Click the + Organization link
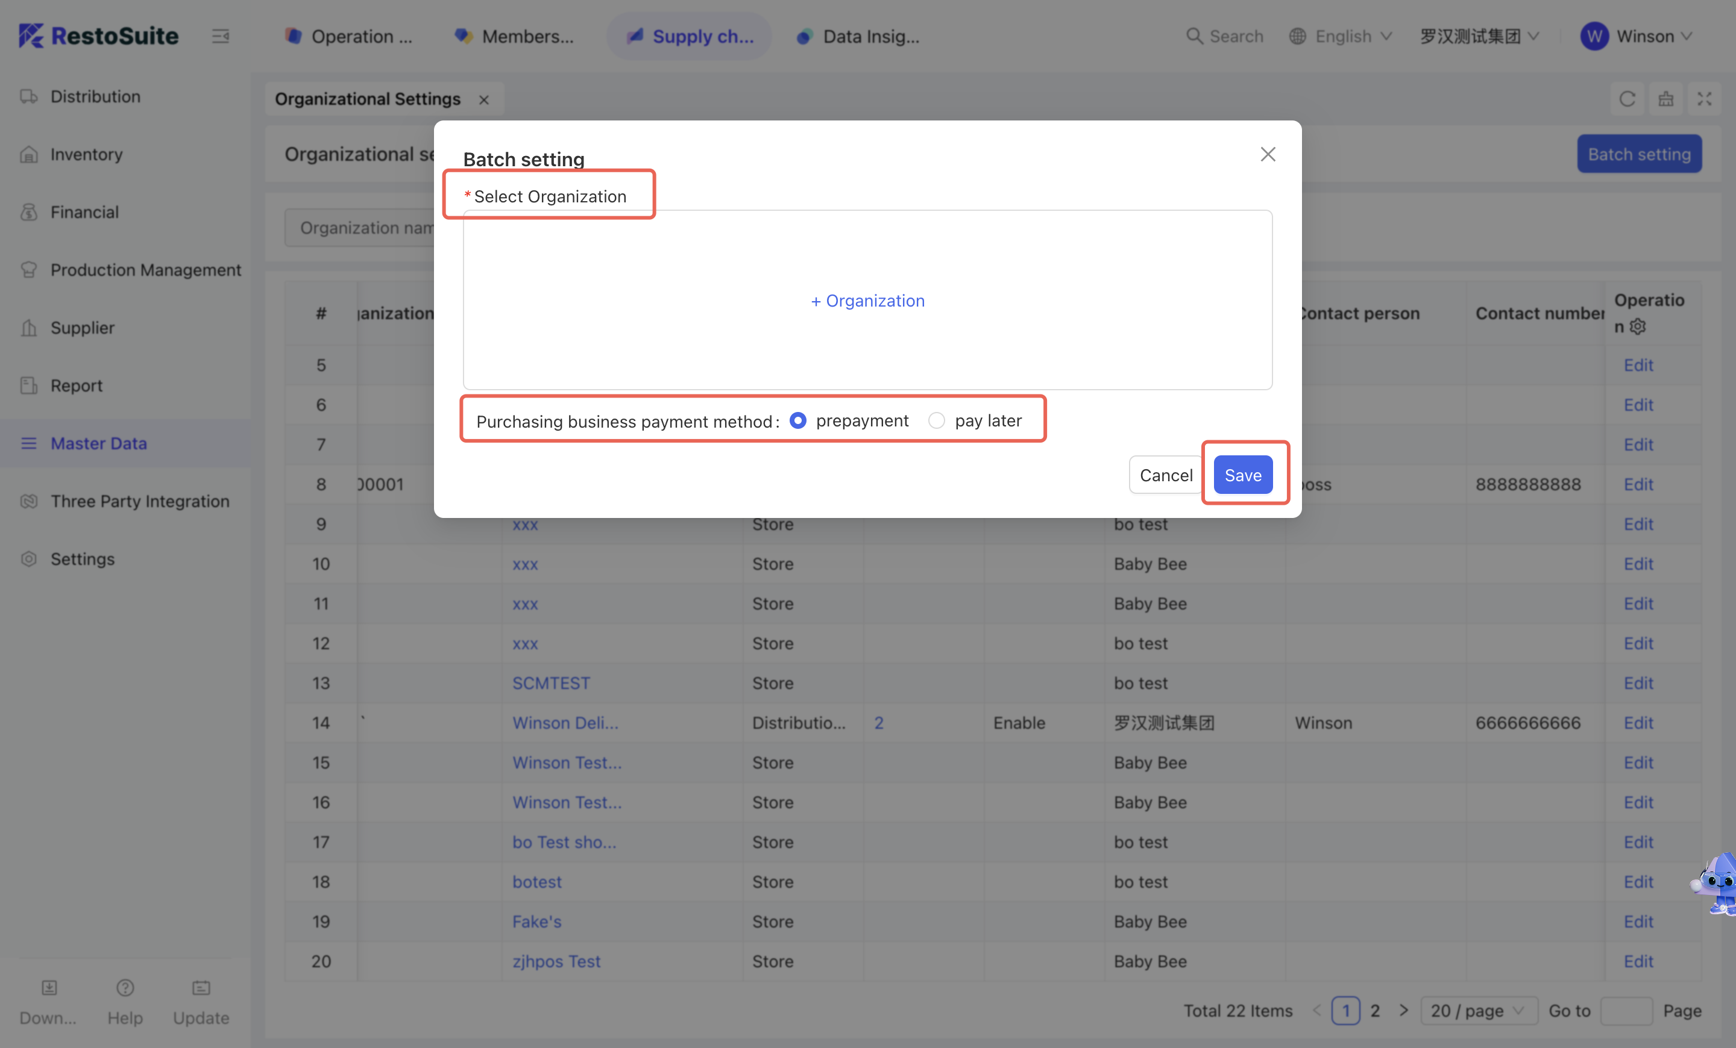Screen dimensions: 1736x1048 tap(867, 301)
